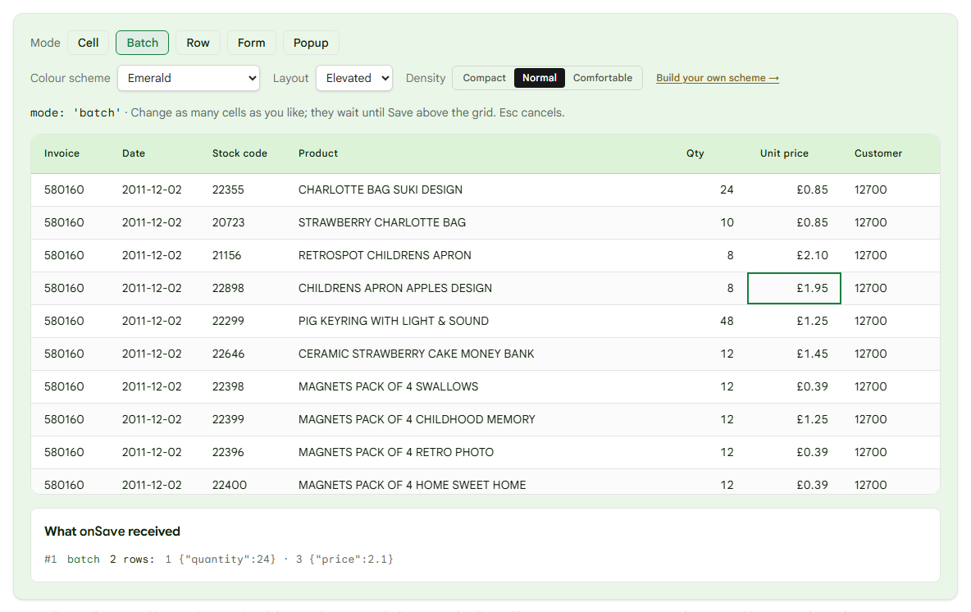
Task: Click quantity 10 in the Strawberry Charlotte row
Action: click(x=710, y=222)
